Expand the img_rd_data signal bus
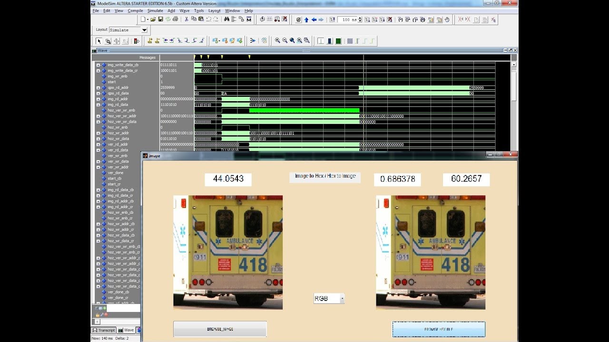Image resolution: width=609 pixels, height=342 pixels. [98, 104]
